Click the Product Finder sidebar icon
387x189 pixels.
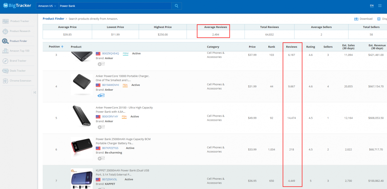click(5, 41)
